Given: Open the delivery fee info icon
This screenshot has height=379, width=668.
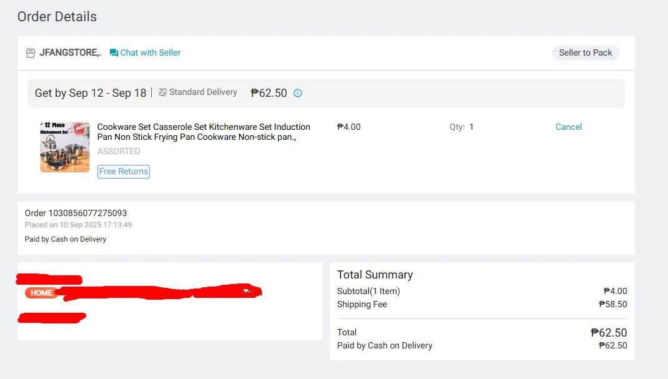Looking at the screenshot, I should pos(298,93).
